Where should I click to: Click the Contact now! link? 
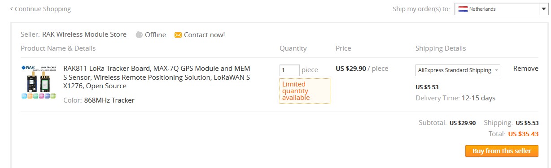(x=204, y=35)
